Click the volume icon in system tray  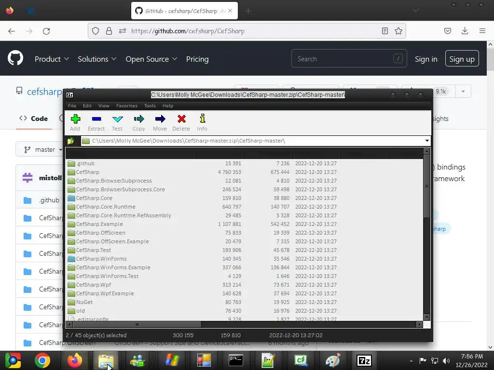click(446, 360)
